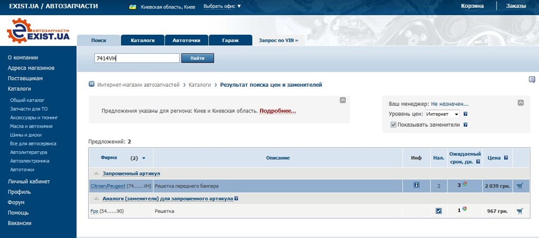
Task: Select Запчасти для ТО in sidebar
Action: point(29,109)
